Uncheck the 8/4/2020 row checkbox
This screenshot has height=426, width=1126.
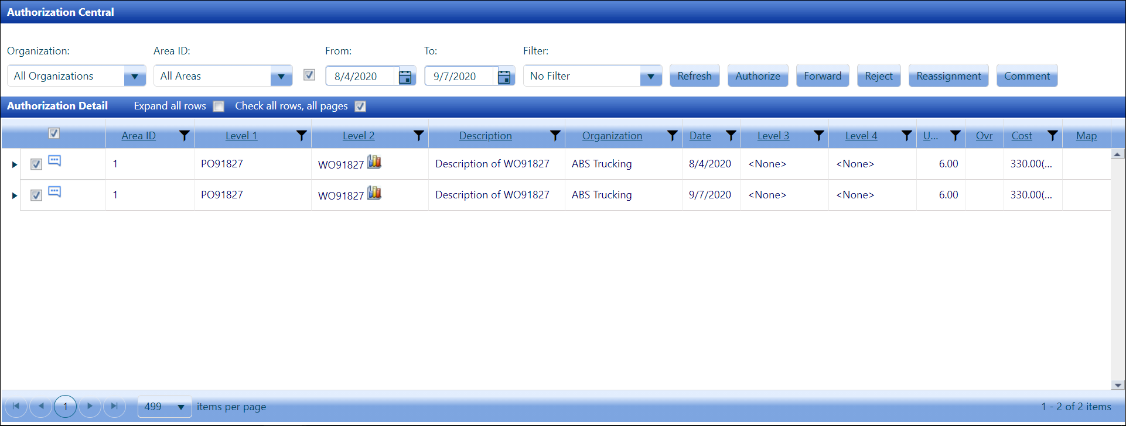point(36,164)
